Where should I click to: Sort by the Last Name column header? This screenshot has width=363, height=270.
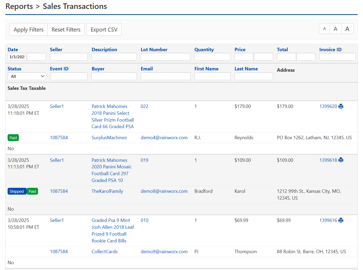point(246,69)
